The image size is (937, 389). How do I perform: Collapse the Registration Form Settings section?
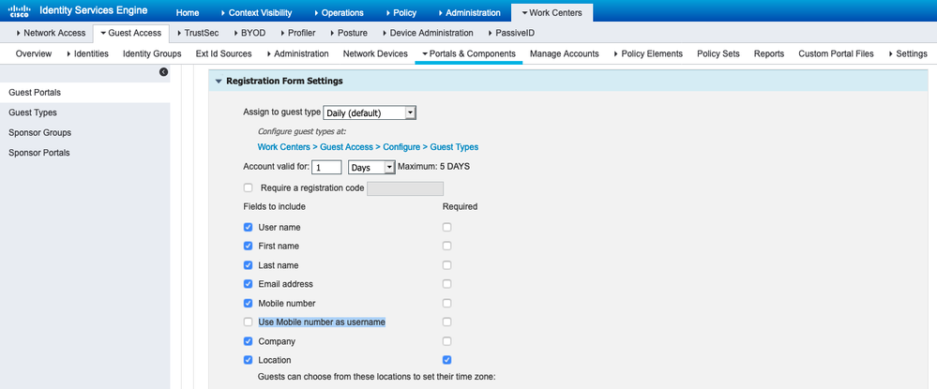point(219,82)
